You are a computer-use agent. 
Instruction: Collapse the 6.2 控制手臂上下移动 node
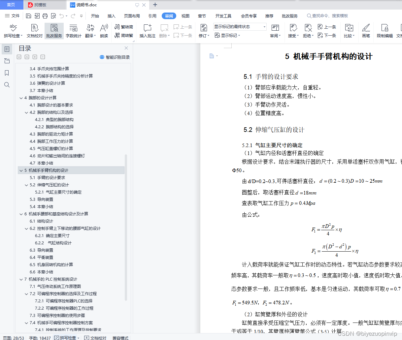click(x=26, y=229)
